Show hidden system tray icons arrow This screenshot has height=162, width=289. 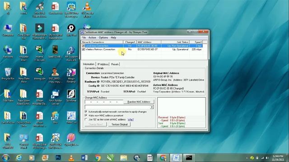point(247,158)
